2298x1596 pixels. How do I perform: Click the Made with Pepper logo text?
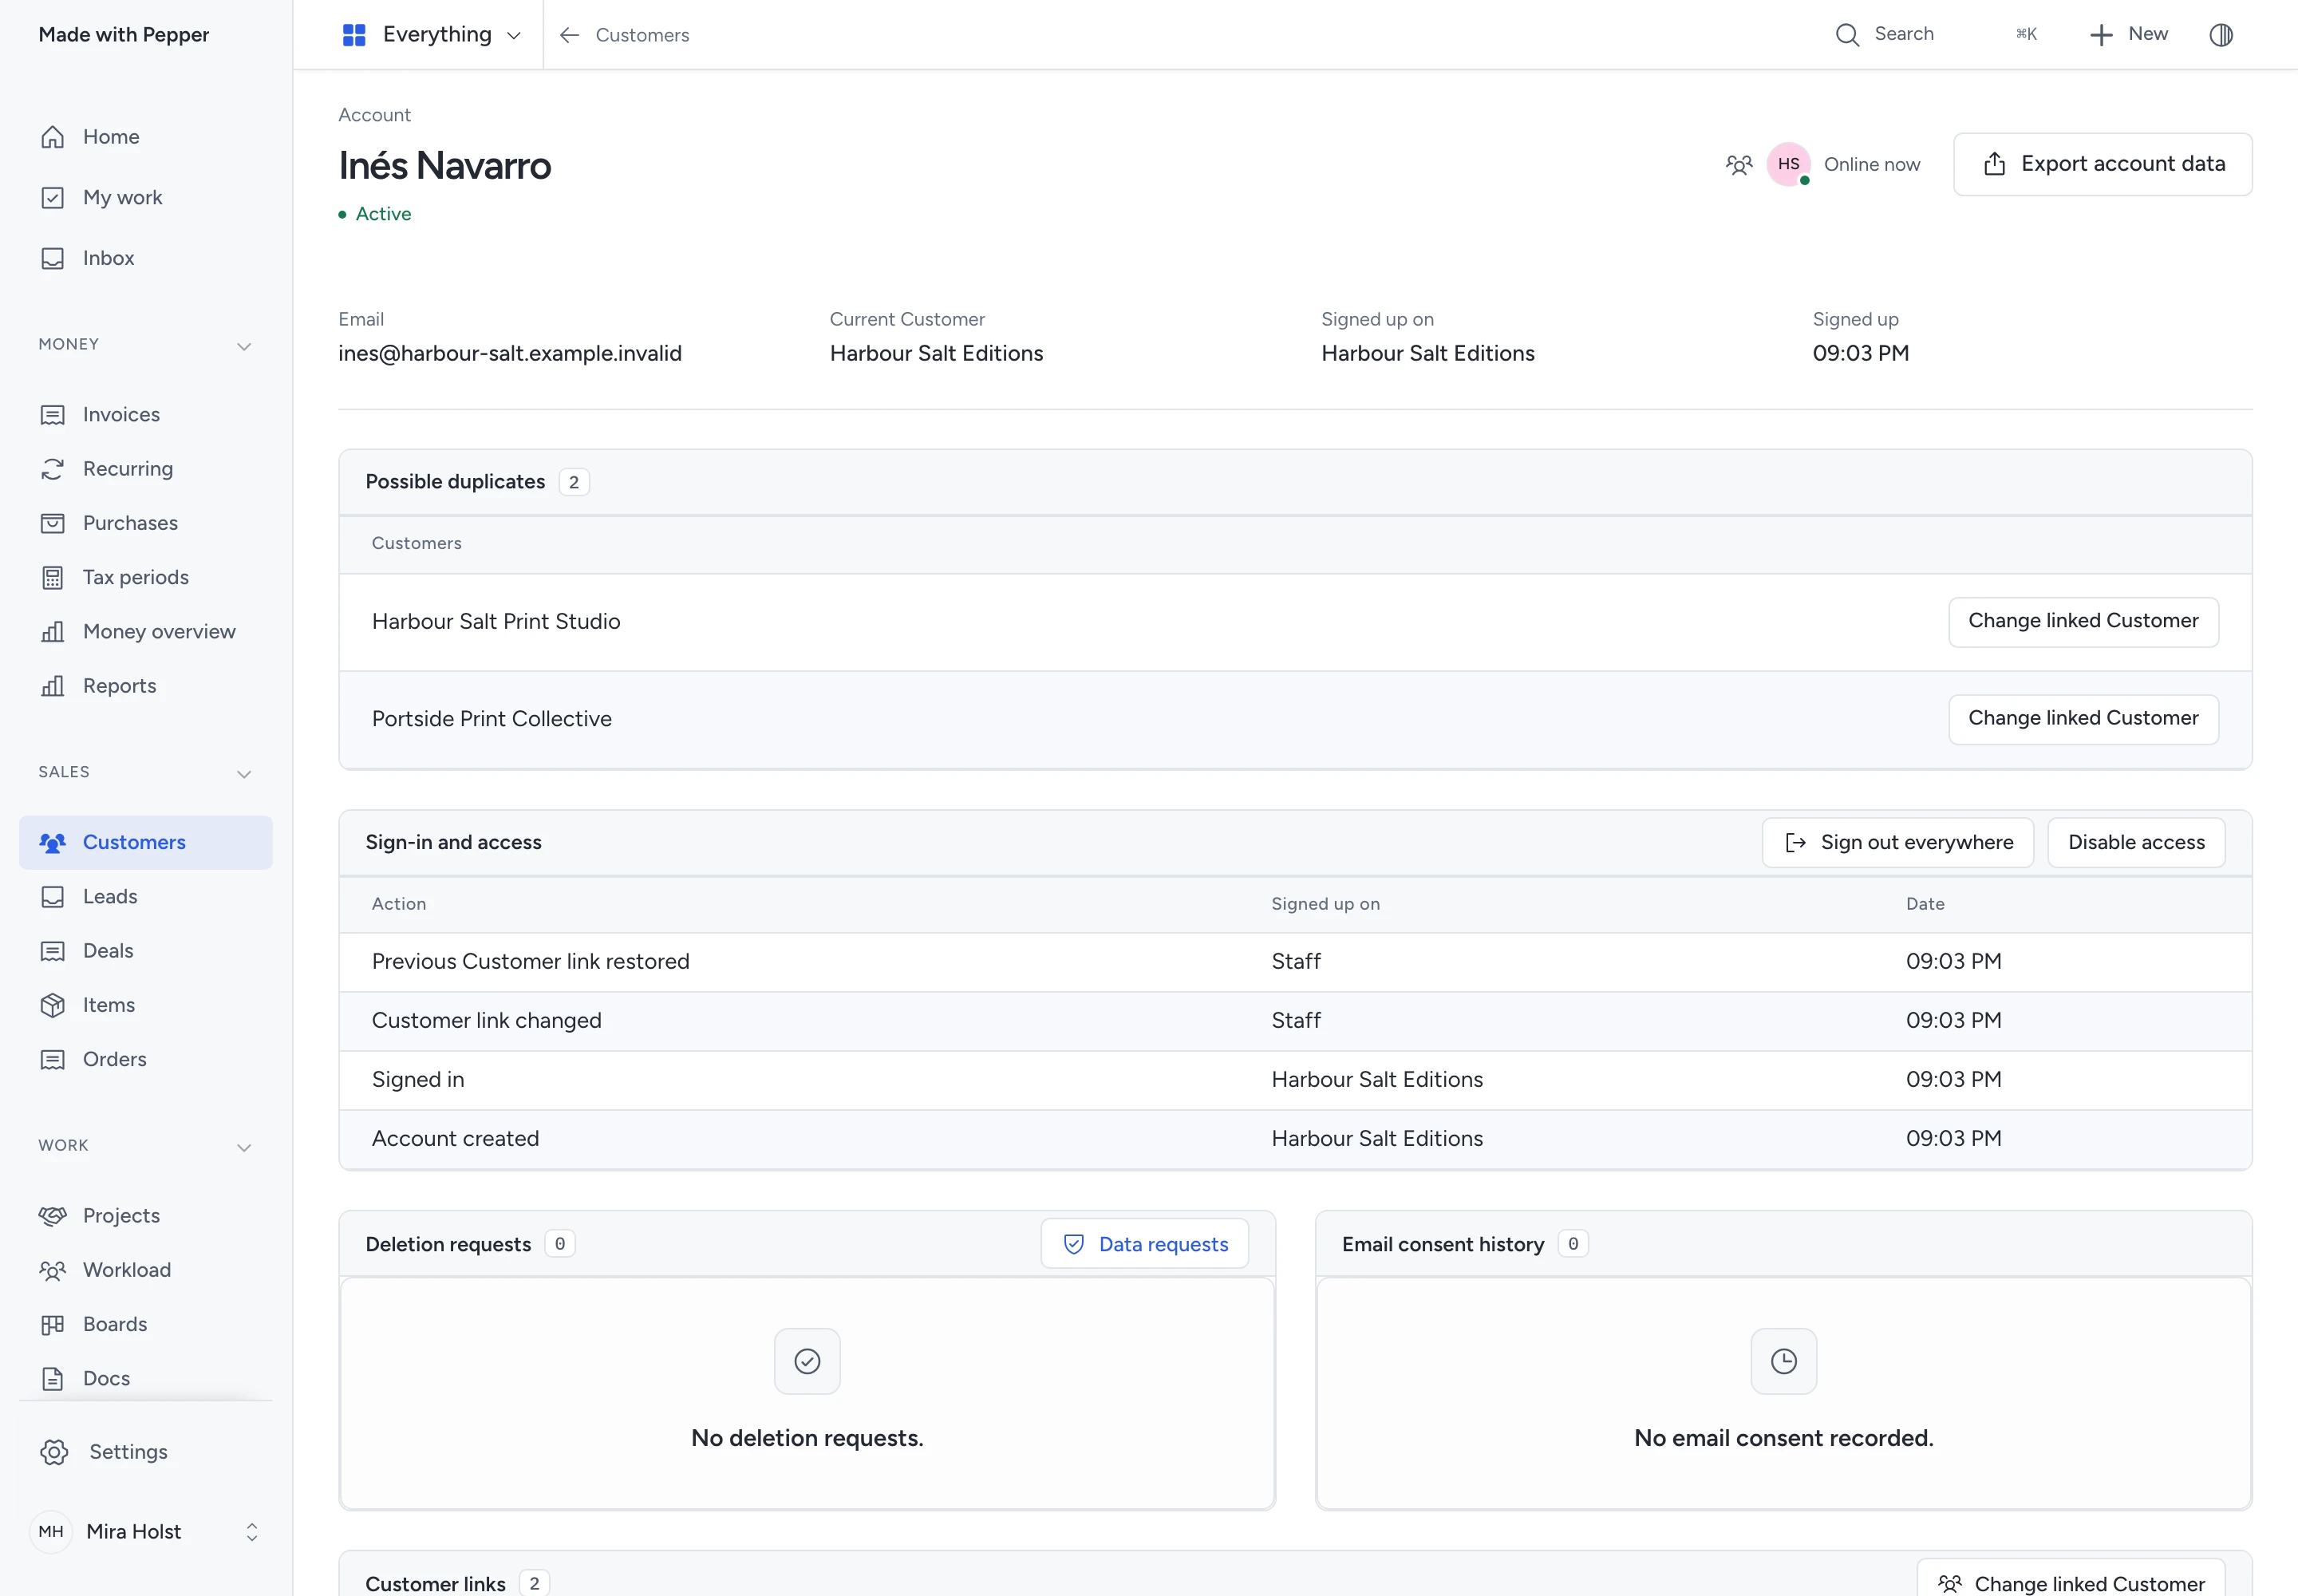click(x=124, y=35)
